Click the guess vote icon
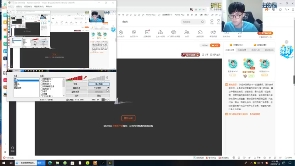Screen dimensions: 295x166 [213, 32]
